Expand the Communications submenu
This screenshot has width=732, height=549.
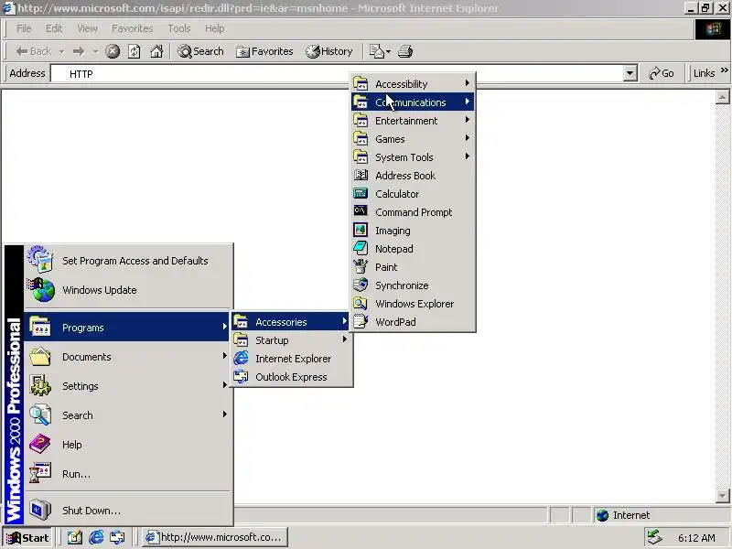point(414,102)
